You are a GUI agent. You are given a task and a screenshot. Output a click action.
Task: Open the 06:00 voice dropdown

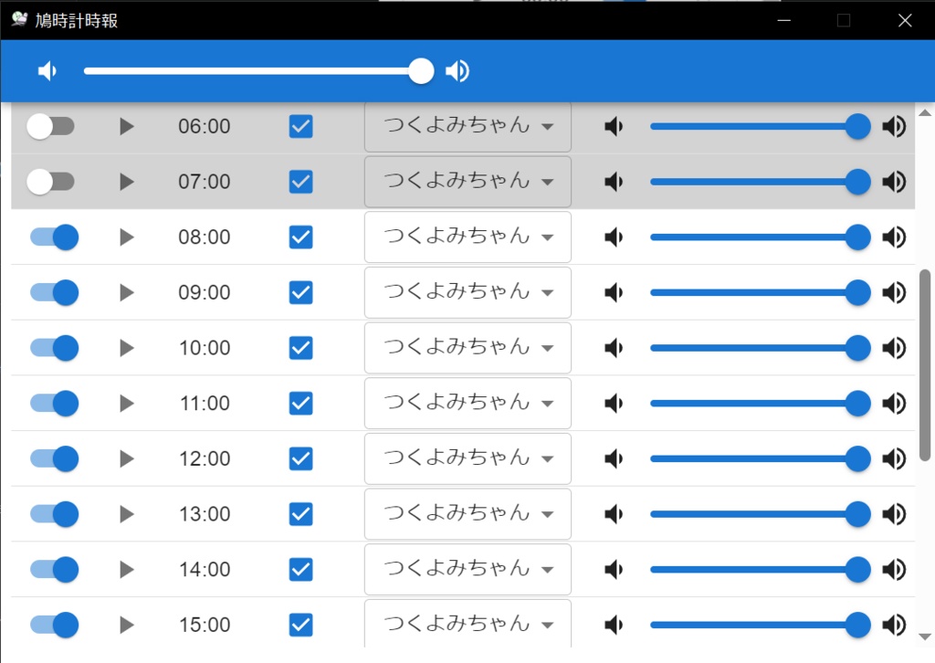pyautogui.click(x=467, y=126)
